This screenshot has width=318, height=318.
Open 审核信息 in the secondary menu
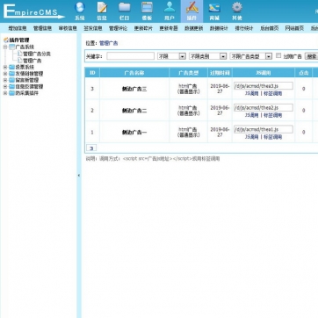point(68,28)
